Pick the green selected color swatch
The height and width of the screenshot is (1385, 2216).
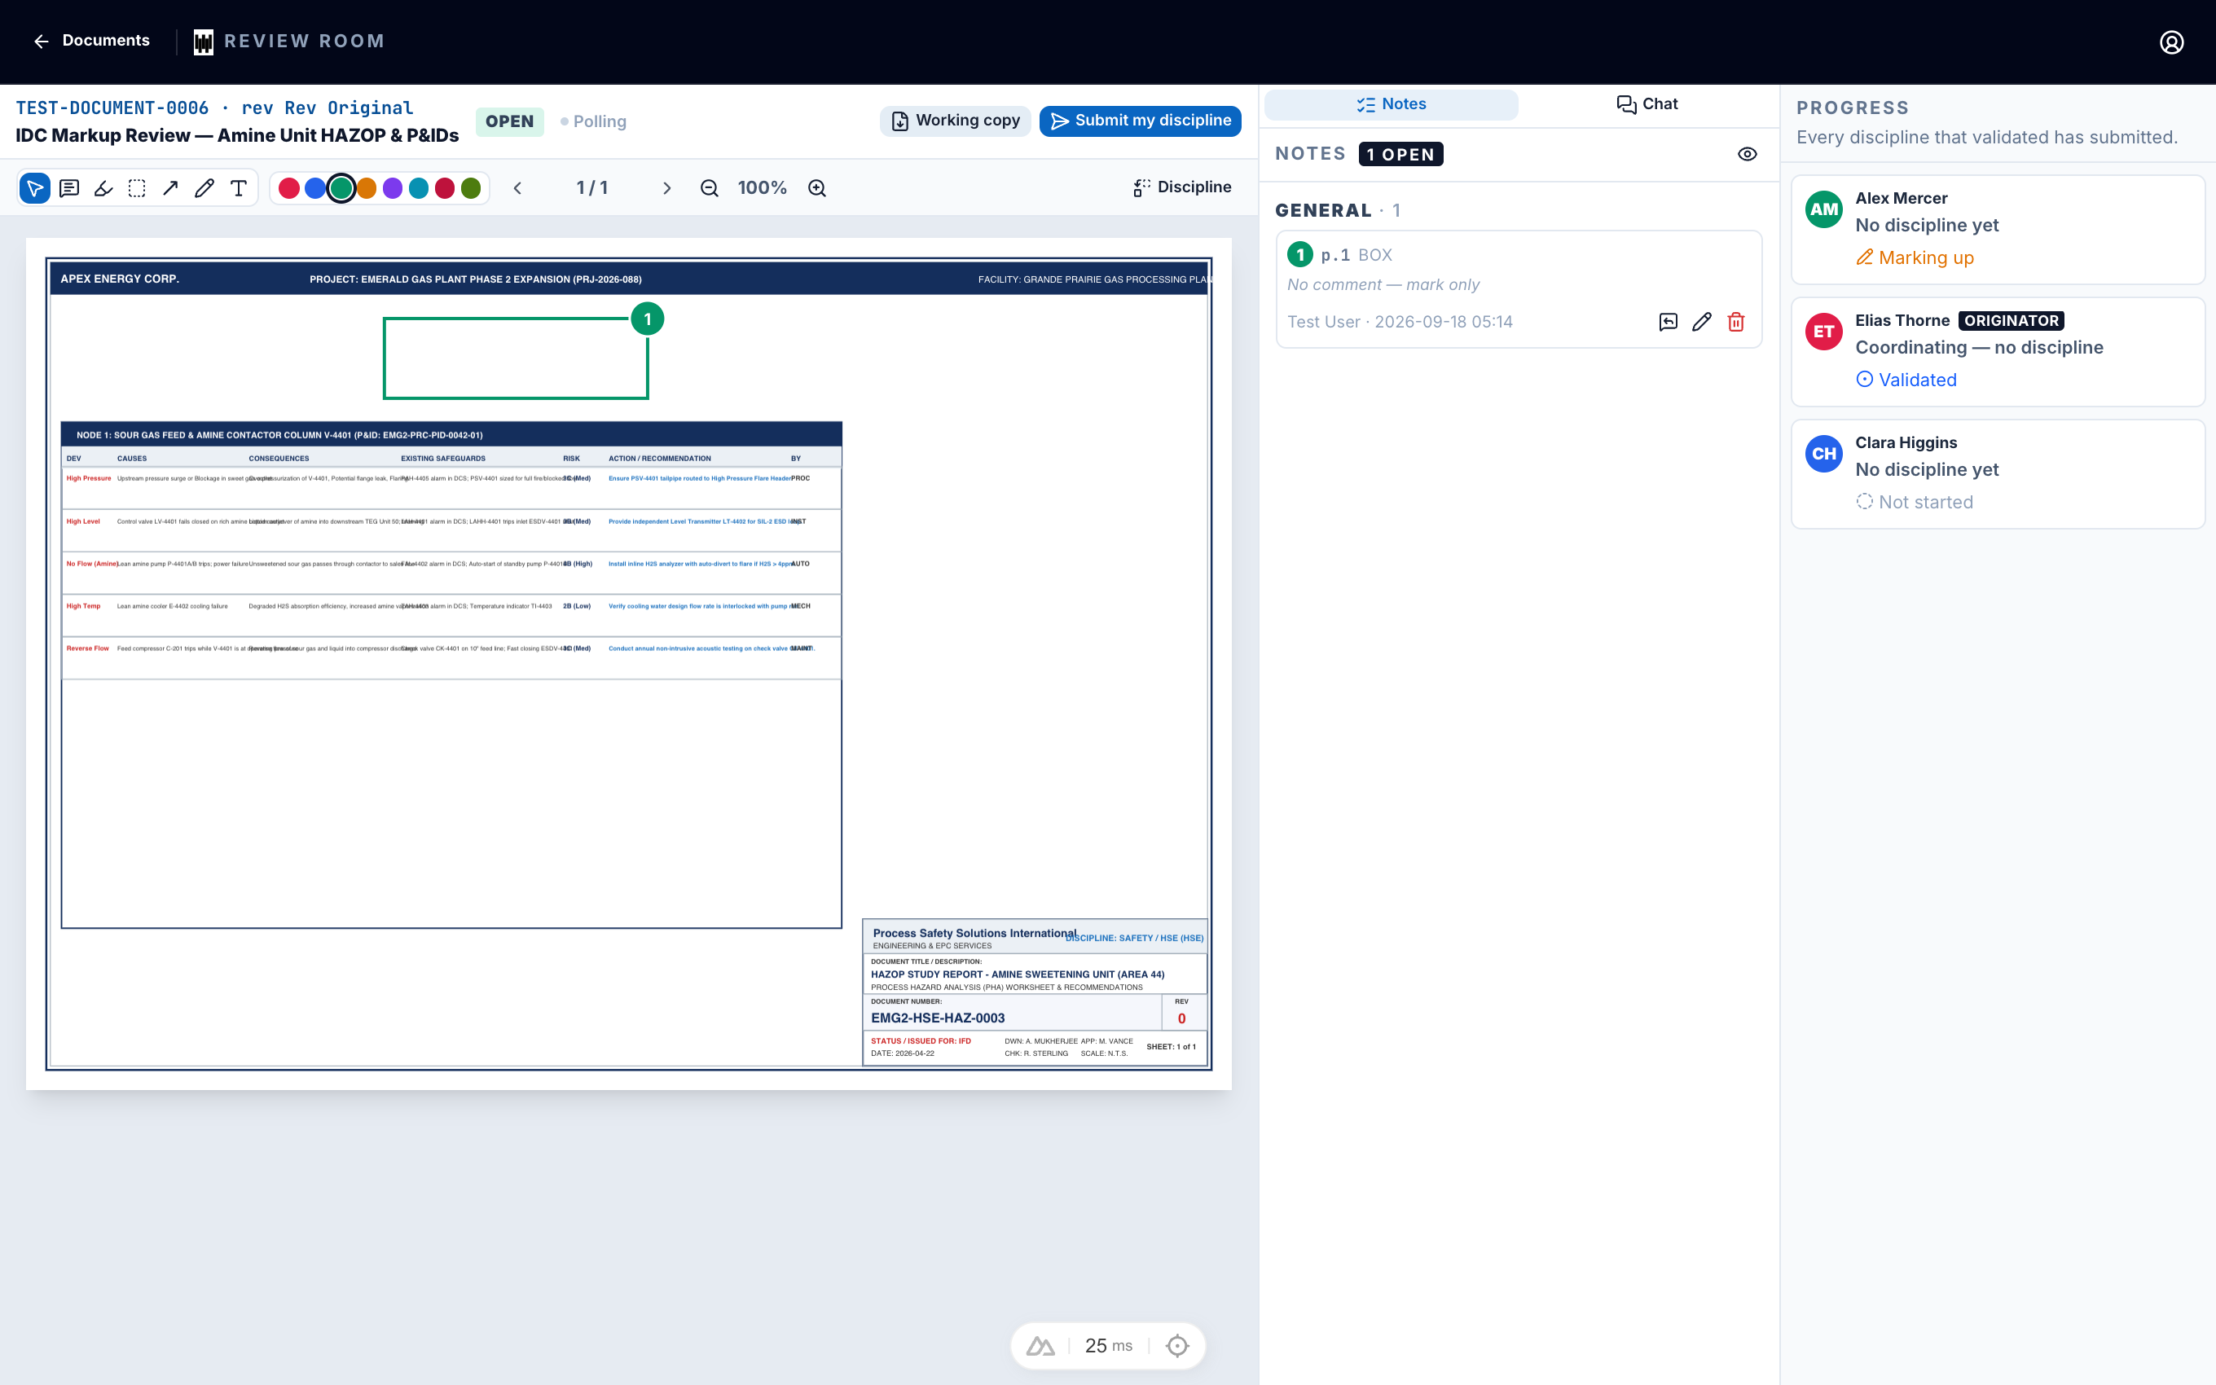click(x=341, y=187)
